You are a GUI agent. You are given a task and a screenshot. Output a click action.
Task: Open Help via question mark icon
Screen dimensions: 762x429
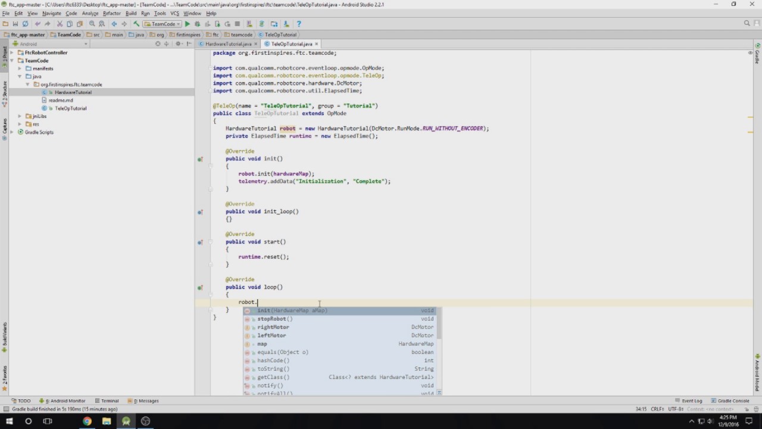(299, 24)
